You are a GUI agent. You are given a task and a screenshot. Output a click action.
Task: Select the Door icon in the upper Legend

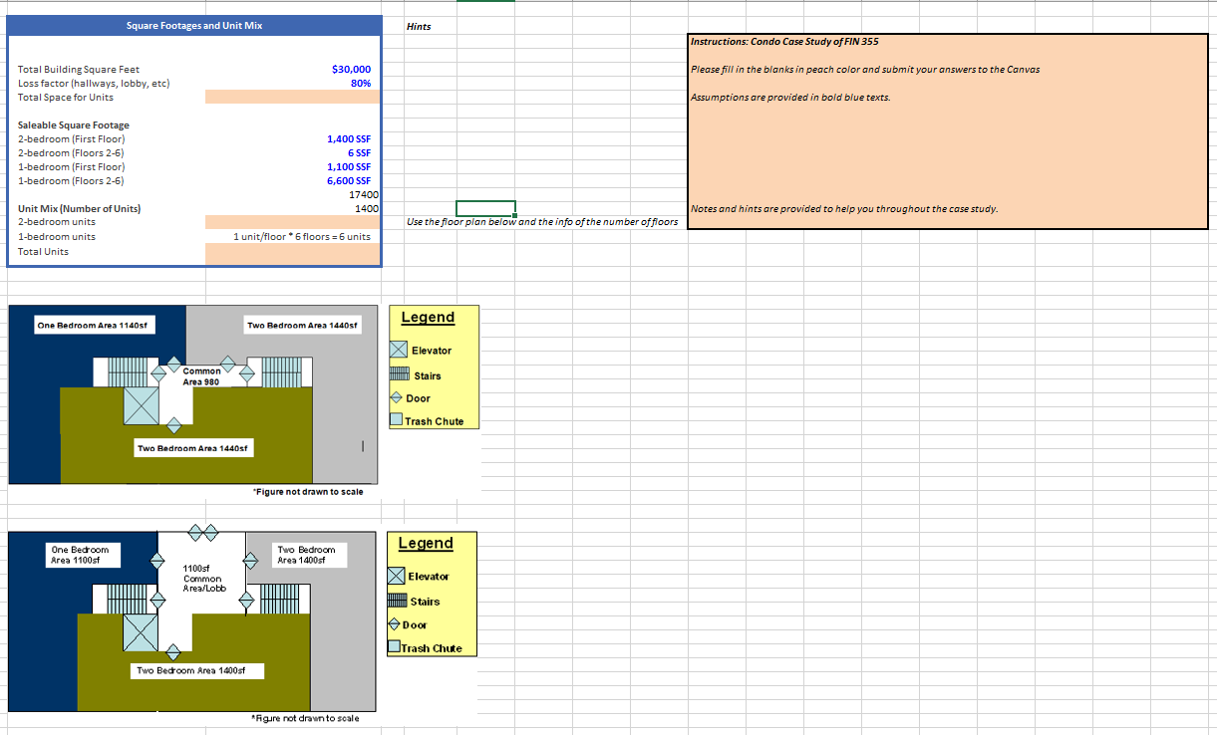pyautogui.click(x=397, y=398)
